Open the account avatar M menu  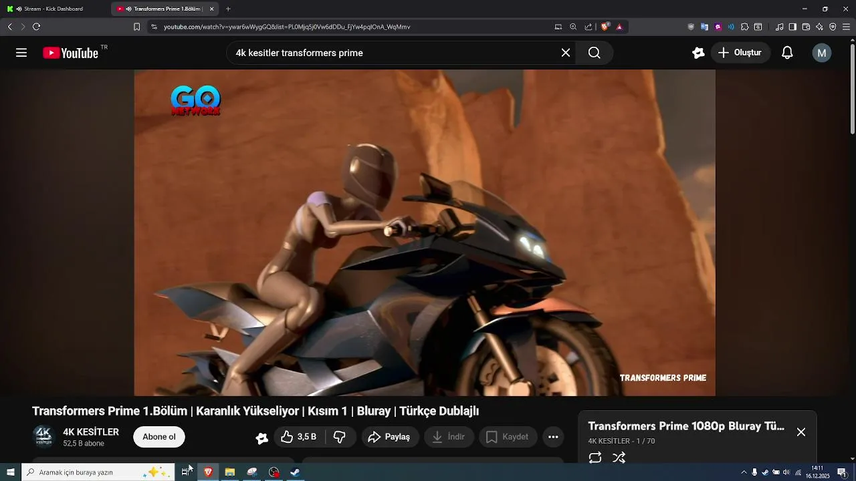point(822,53)
